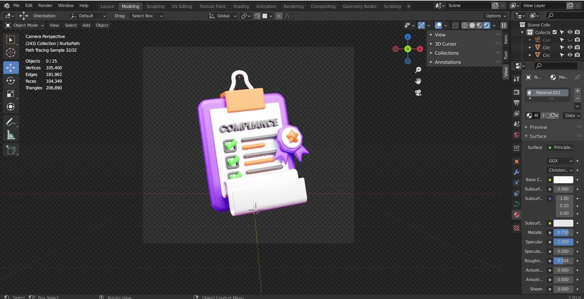Open the Material properties tab
The image size is (584, 299).
pos(516,215)
